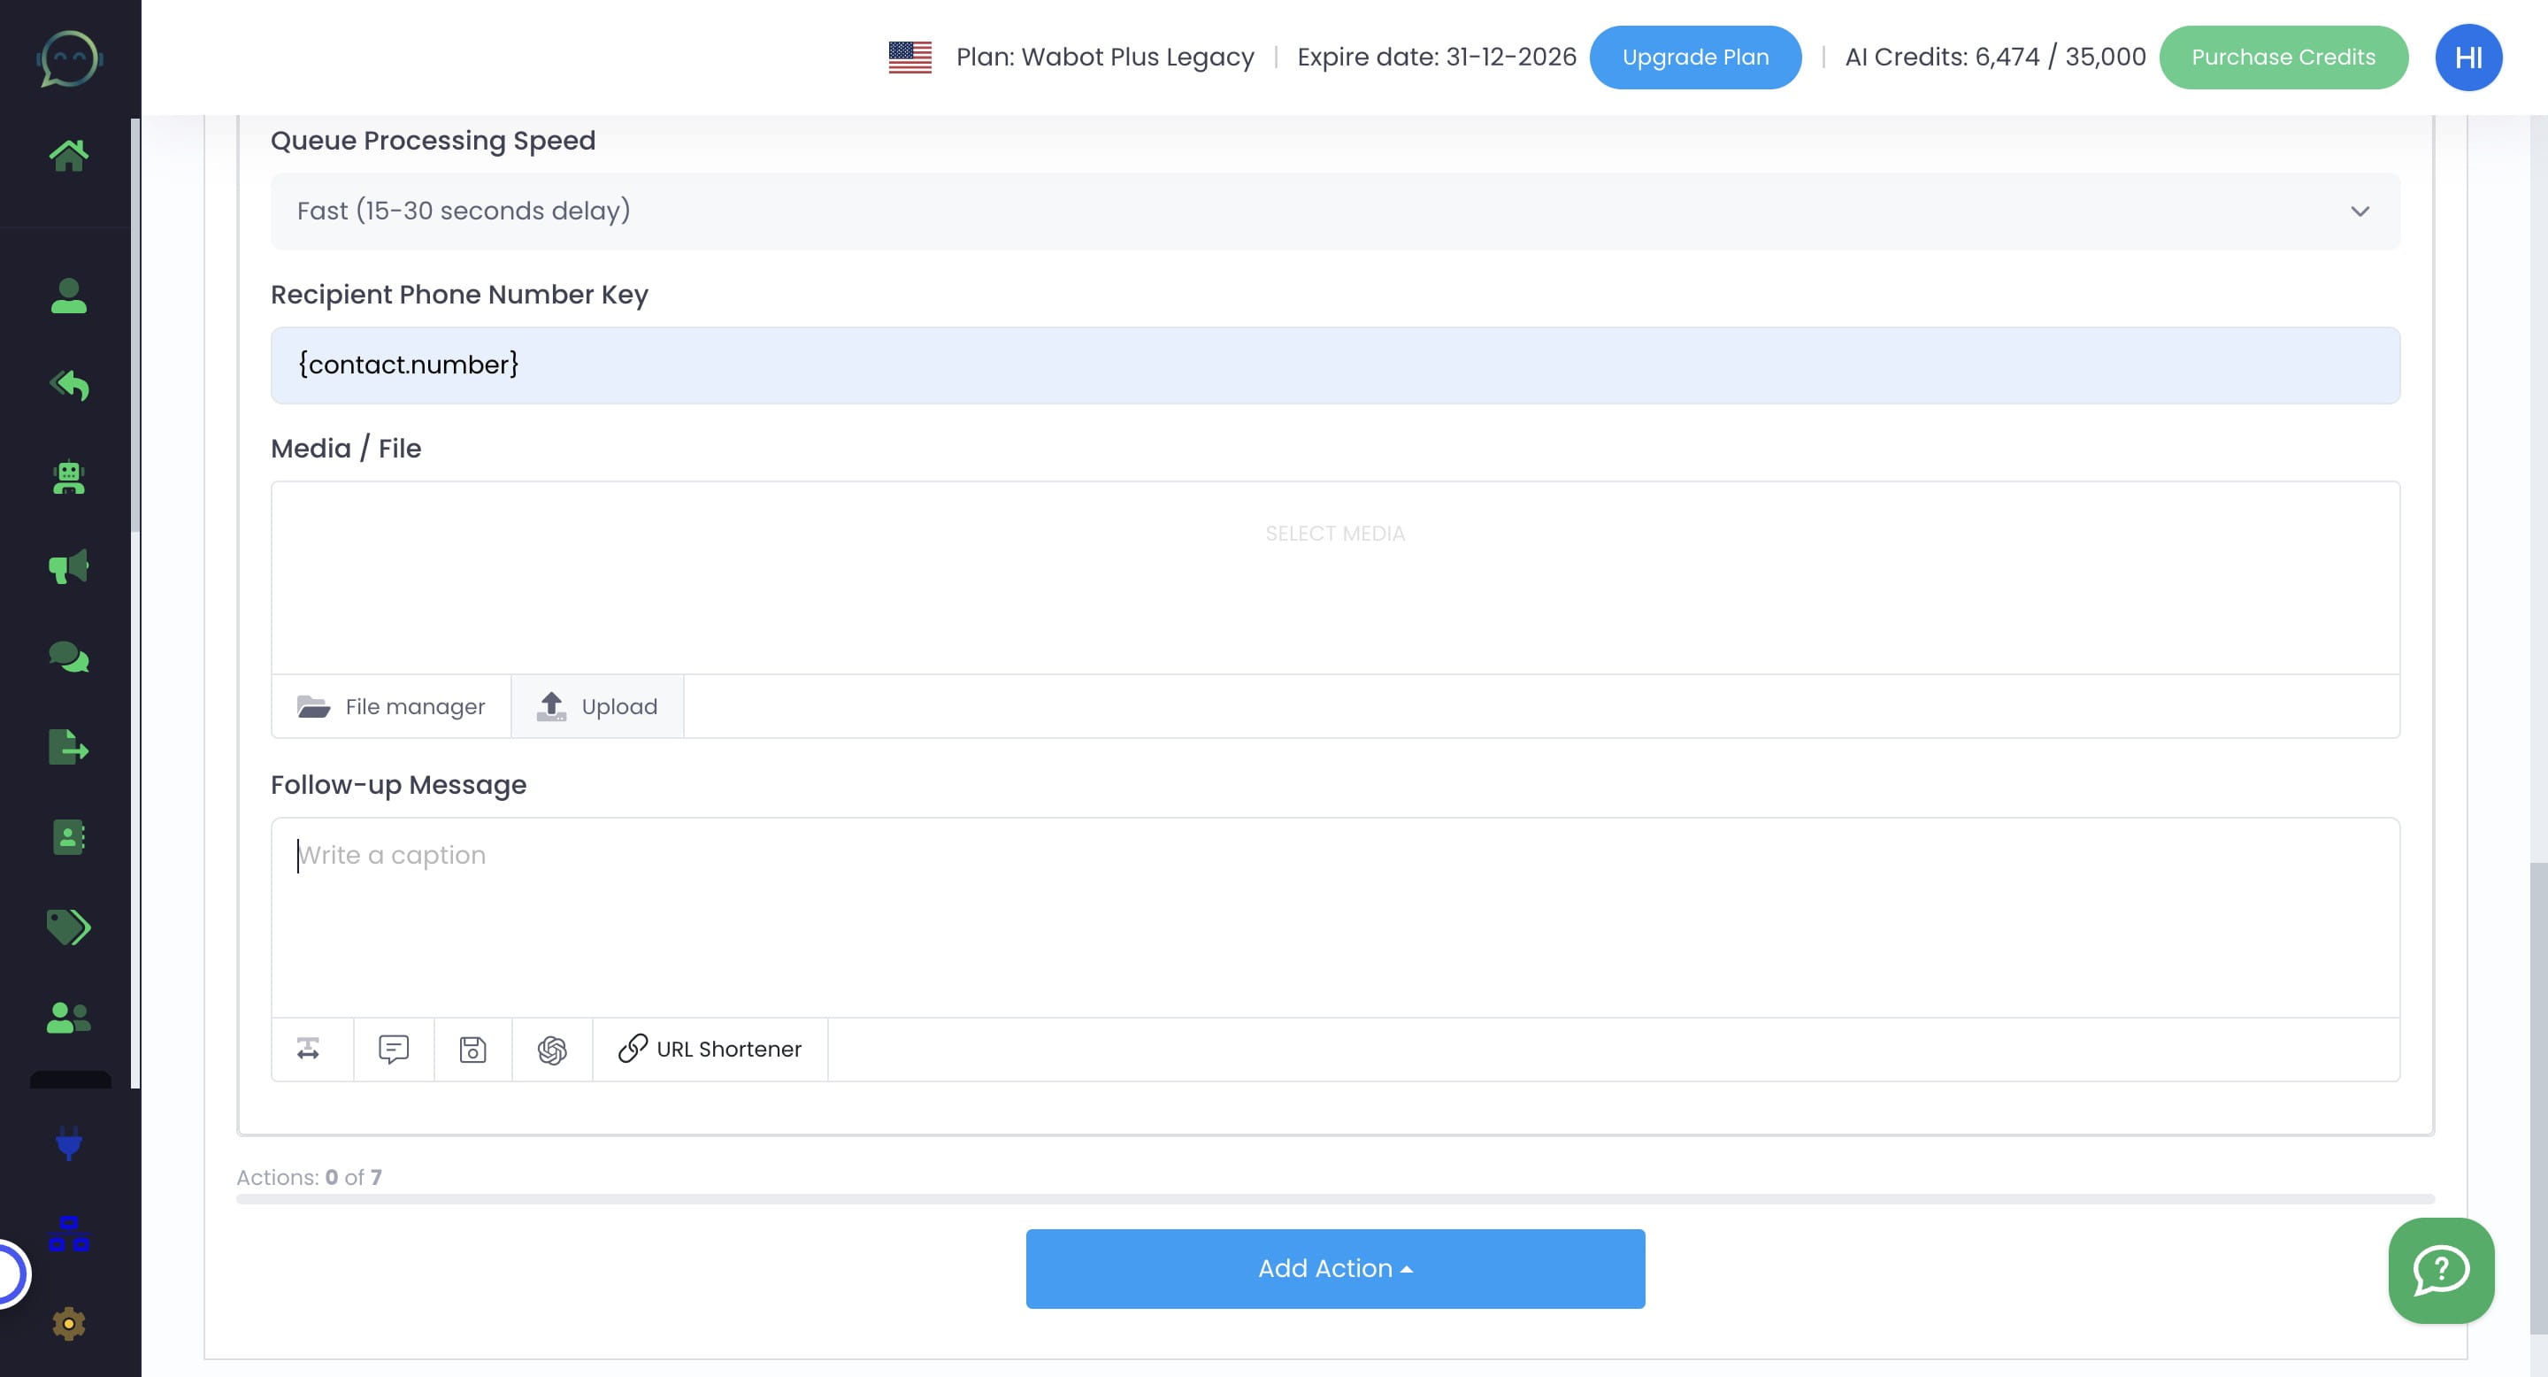The image size is (2548, 1377).
Task: Open the chat bubbles sidebar icon
Action: point(68,657)
